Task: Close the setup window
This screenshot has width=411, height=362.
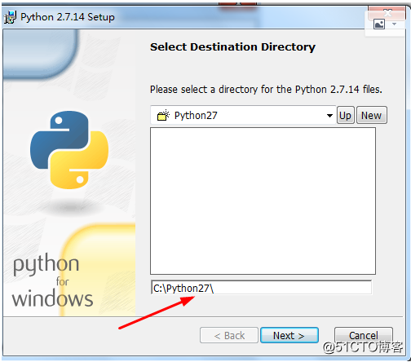Action: [x=387, y=13]
